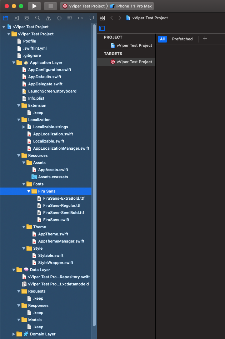Switch to the Symbol navigator icon
Image resolution: width=225 pixels, height=339 pixels.
27,18
